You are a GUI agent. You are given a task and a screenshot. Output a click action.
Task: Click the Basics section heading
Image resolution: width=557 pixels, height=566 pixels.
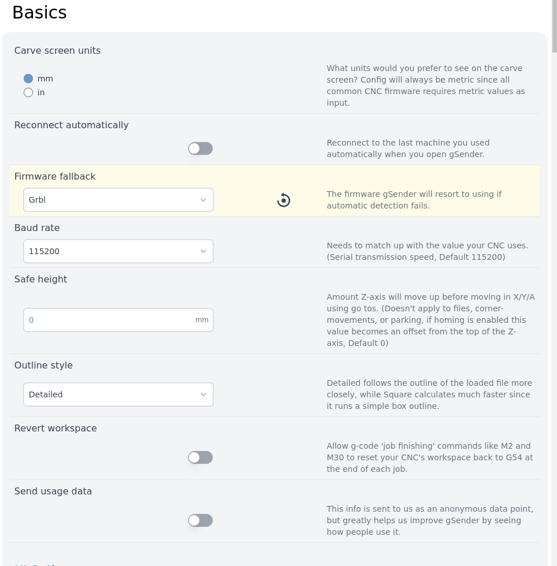click(x=39, y=13)
